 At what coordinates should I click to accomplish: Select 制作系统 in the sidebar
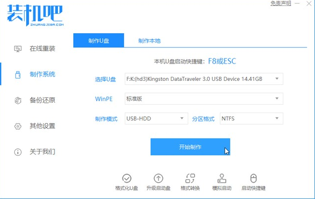pos(36,74)
